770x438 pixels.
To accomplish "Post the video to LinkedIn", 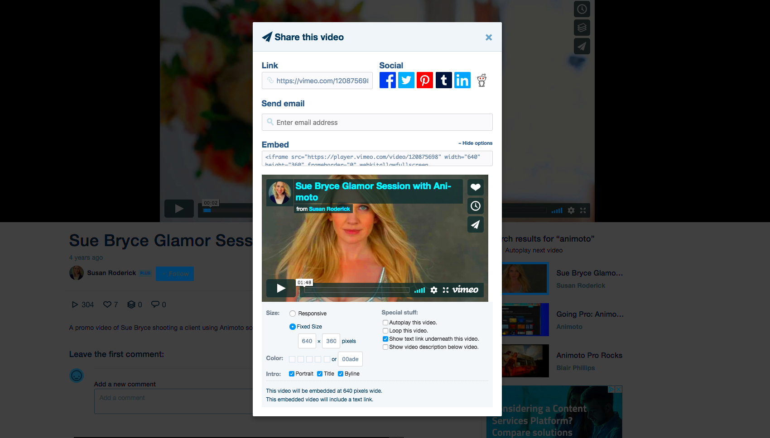I will [462, 80].
